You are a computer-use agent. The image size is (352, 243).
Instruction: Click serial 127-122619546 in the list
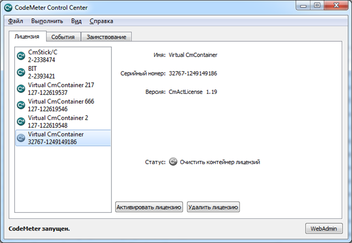48,109
